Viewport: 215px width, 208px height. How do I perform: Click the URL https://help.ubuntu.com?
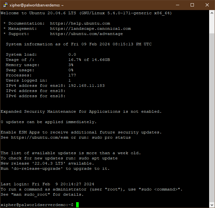[80, 23]
